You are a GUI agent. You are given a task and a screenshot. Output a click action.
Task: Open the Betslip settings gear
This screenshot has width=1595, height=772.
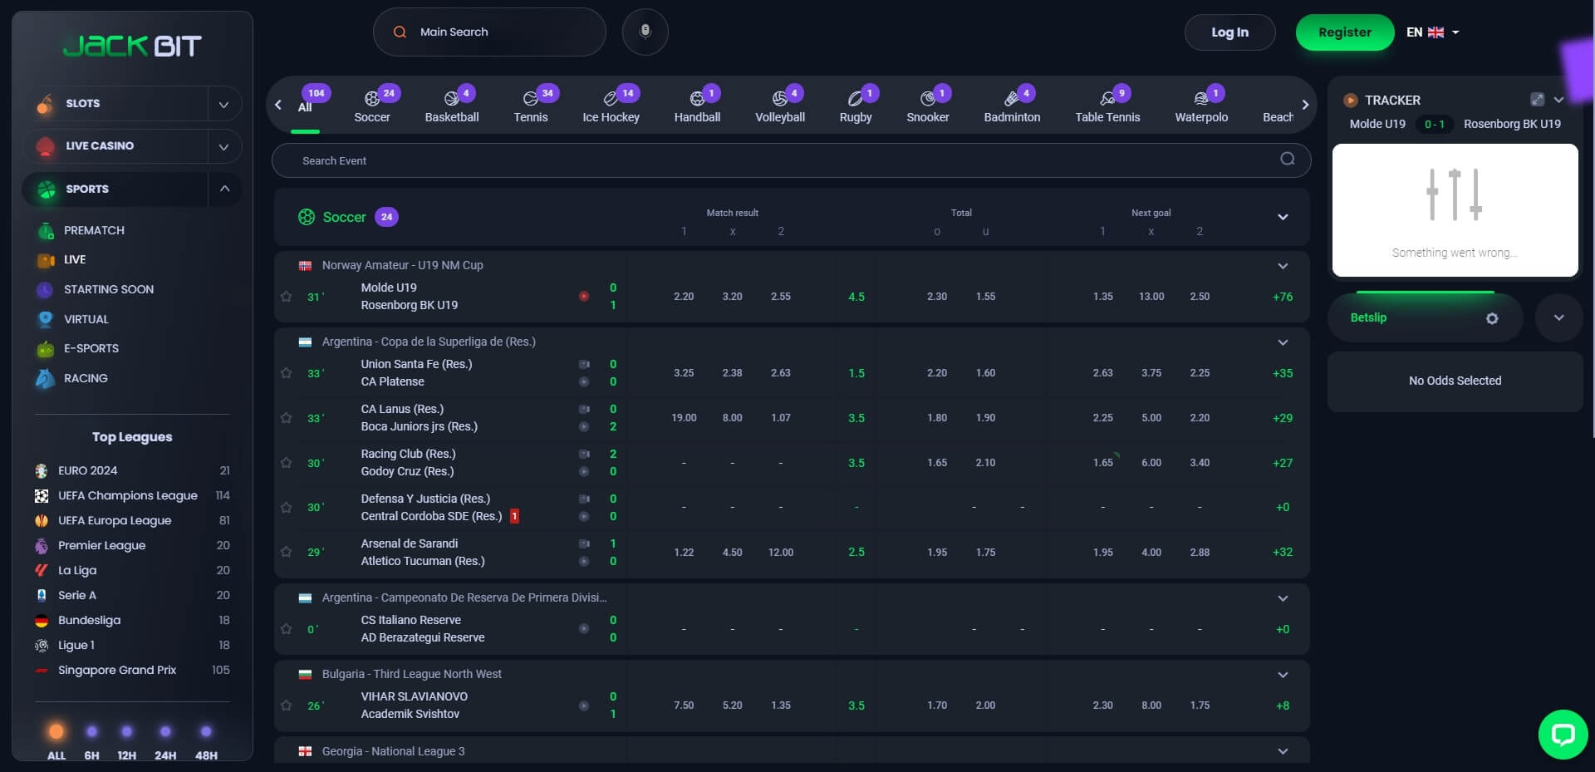pyautogui.click(x=1492, y=318)
